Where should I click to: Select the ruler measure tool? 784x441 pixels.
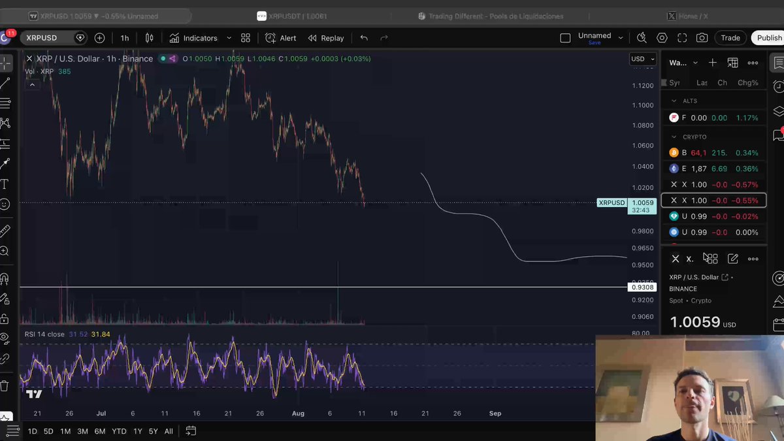click(x=5, y=231)
